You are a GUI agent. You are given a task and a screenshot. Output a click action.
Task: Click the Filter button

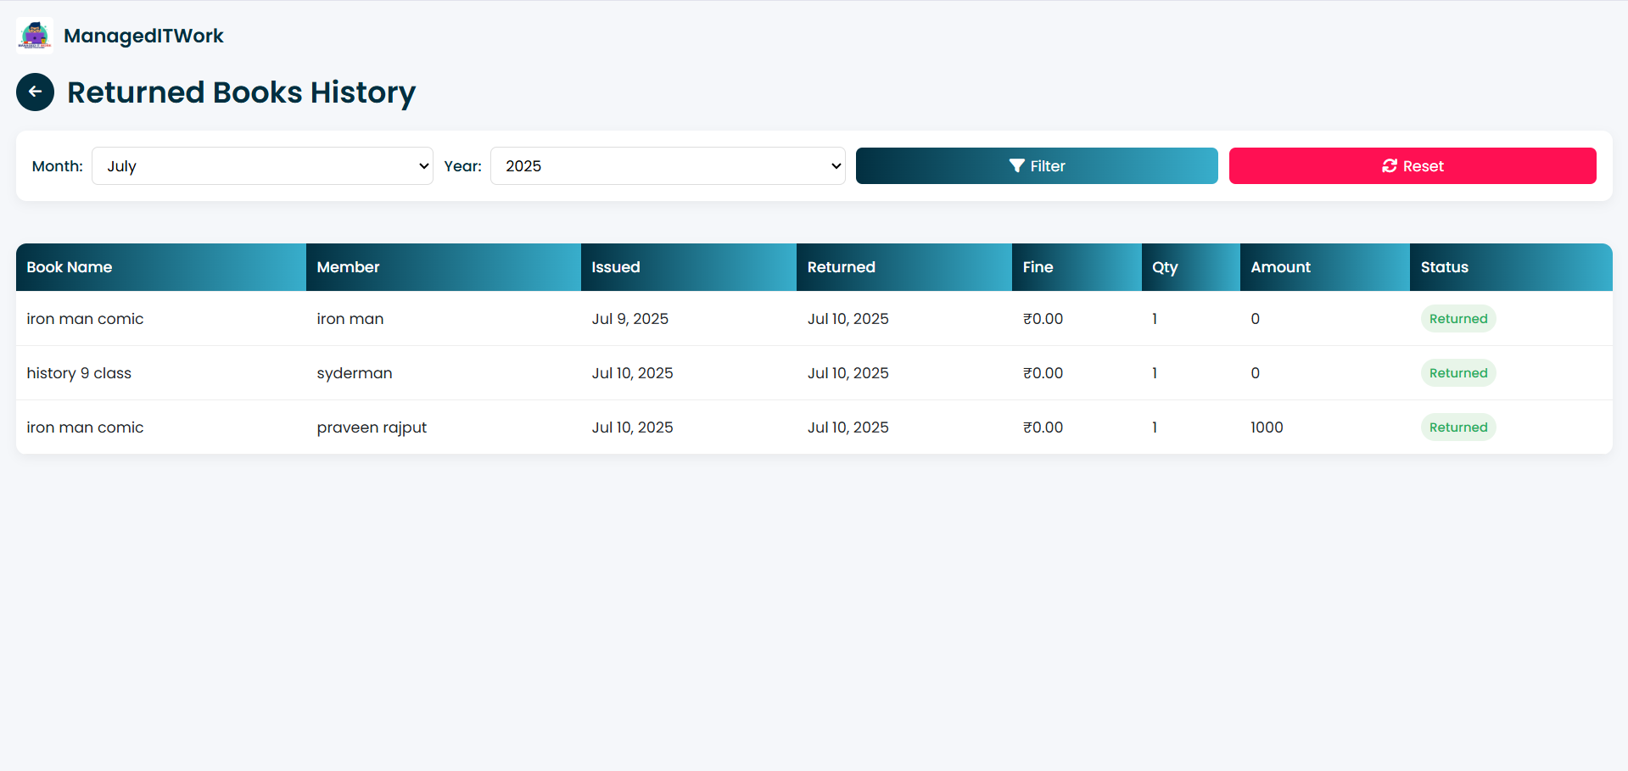tap(1037, 165)
